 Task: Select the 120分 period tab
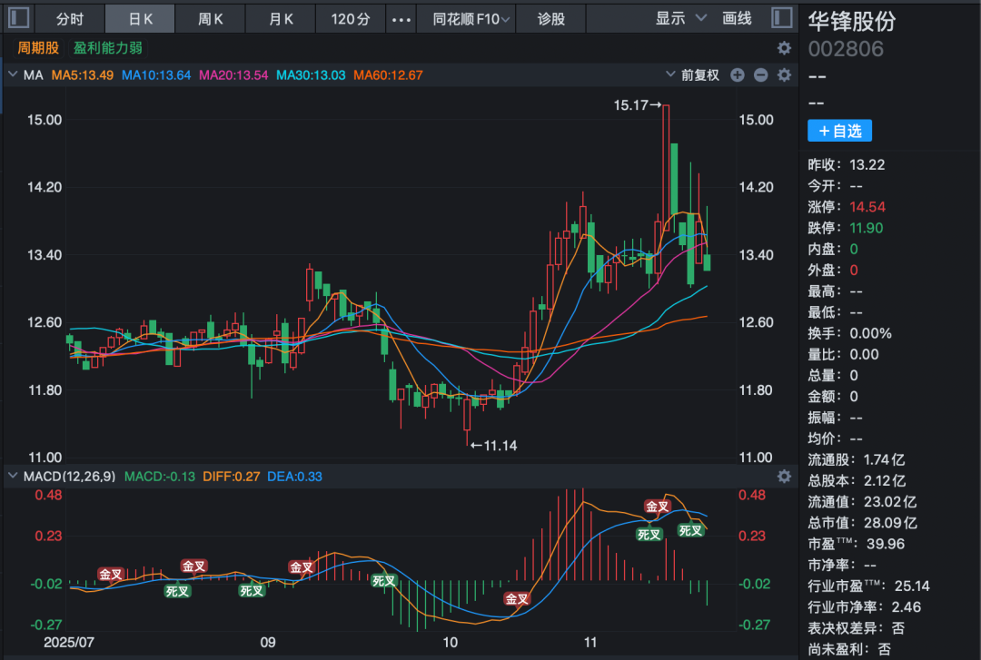[x=350, y=18]
